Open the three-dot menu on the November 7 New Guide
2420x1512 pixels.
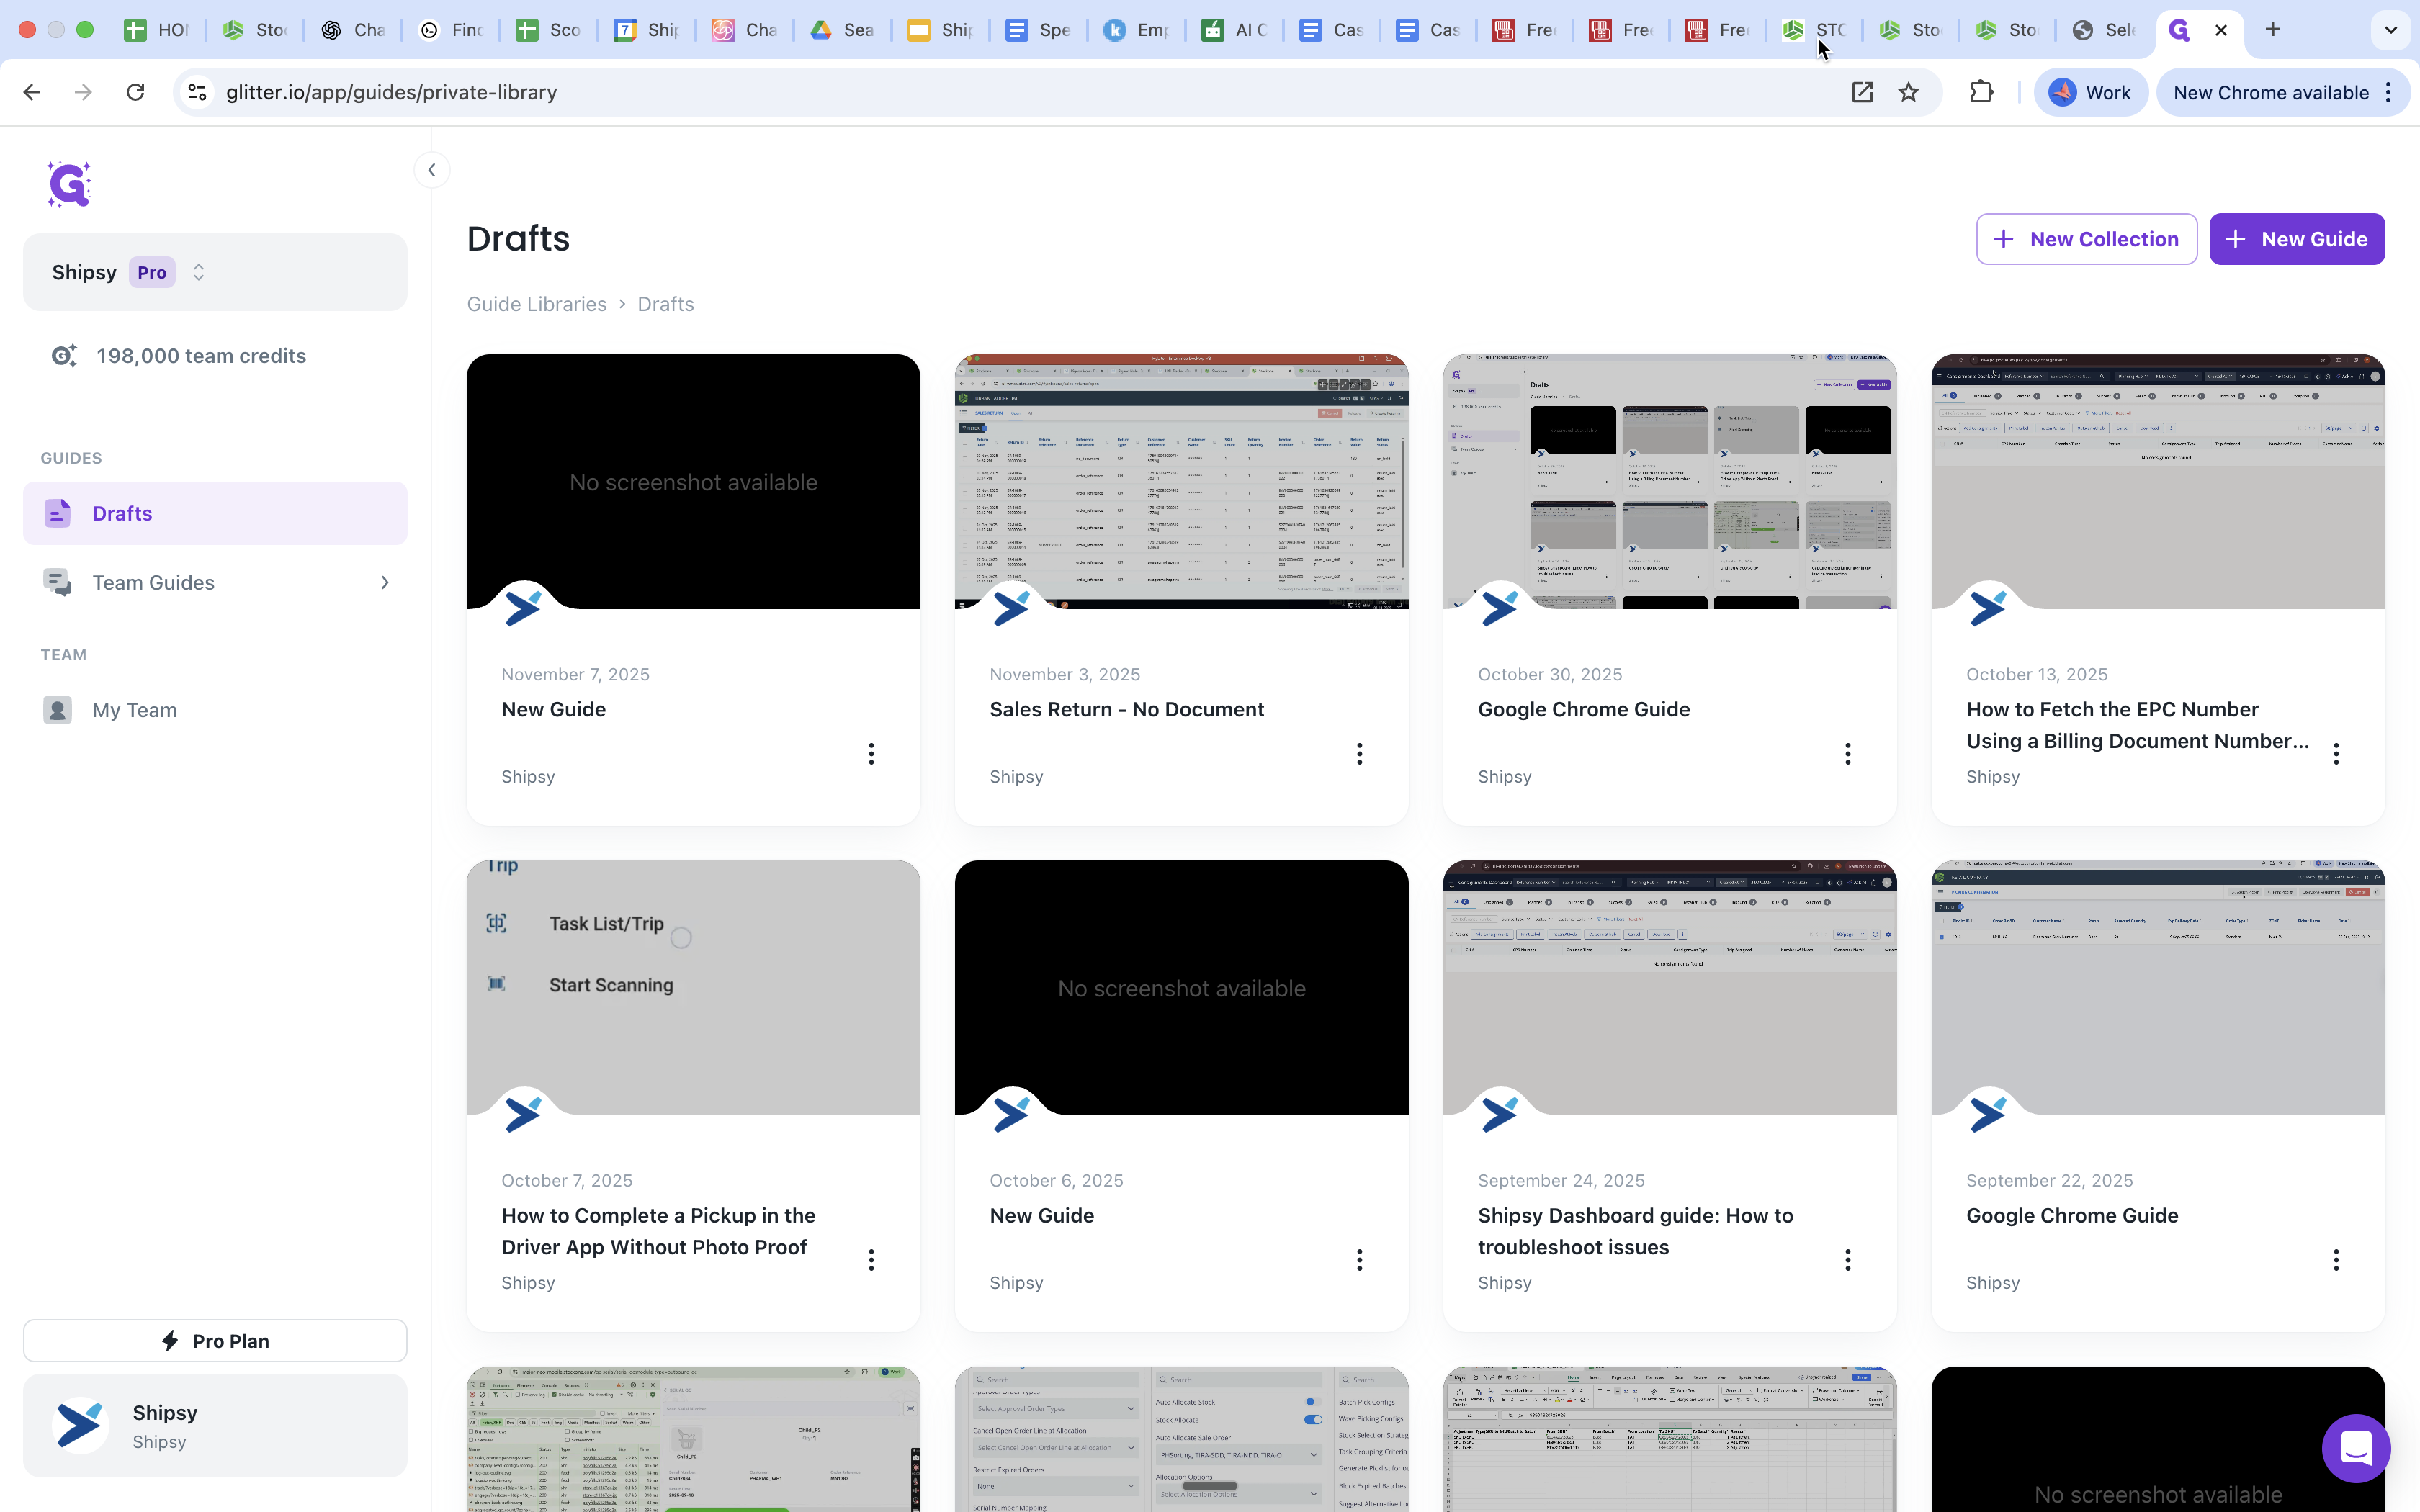tap(871, 754)
